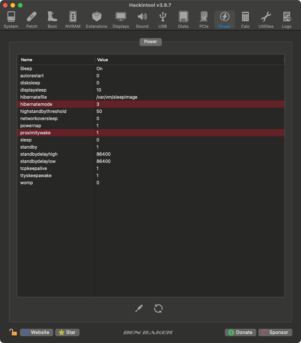Click the Ben Baker logo
Viewport: 301px width, 343px height.
pyautogui.click(x=148, y=332)
